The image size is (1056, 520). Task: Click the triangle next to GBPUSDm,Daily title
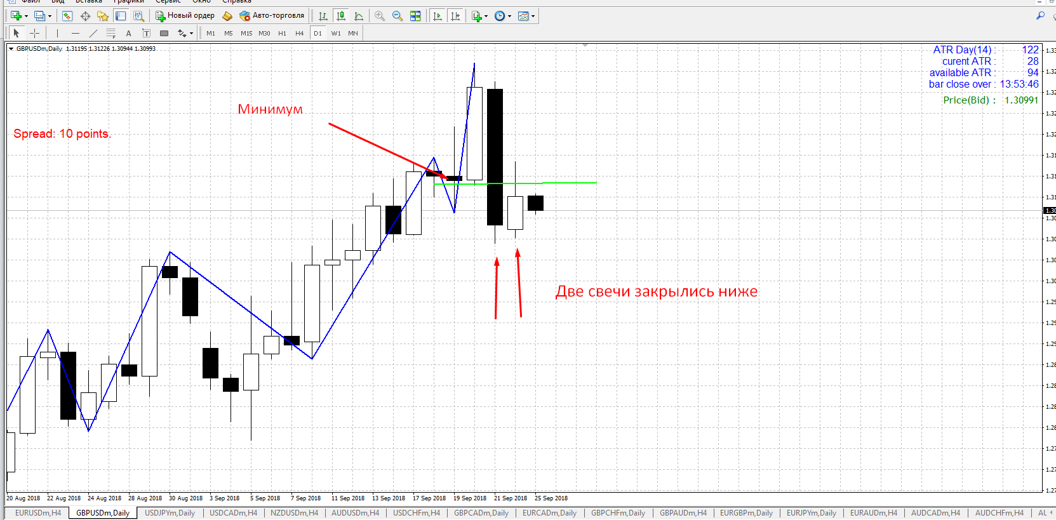(x=11, y=49)
